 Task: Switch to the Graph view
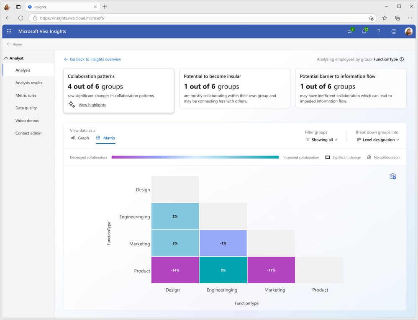pyautogui.click(x=80, y=138)
